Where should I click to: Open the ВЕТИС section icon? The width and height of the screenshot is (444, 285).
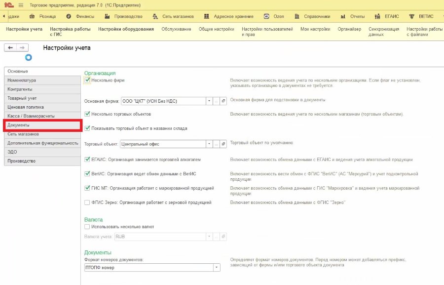click(412, 16)
